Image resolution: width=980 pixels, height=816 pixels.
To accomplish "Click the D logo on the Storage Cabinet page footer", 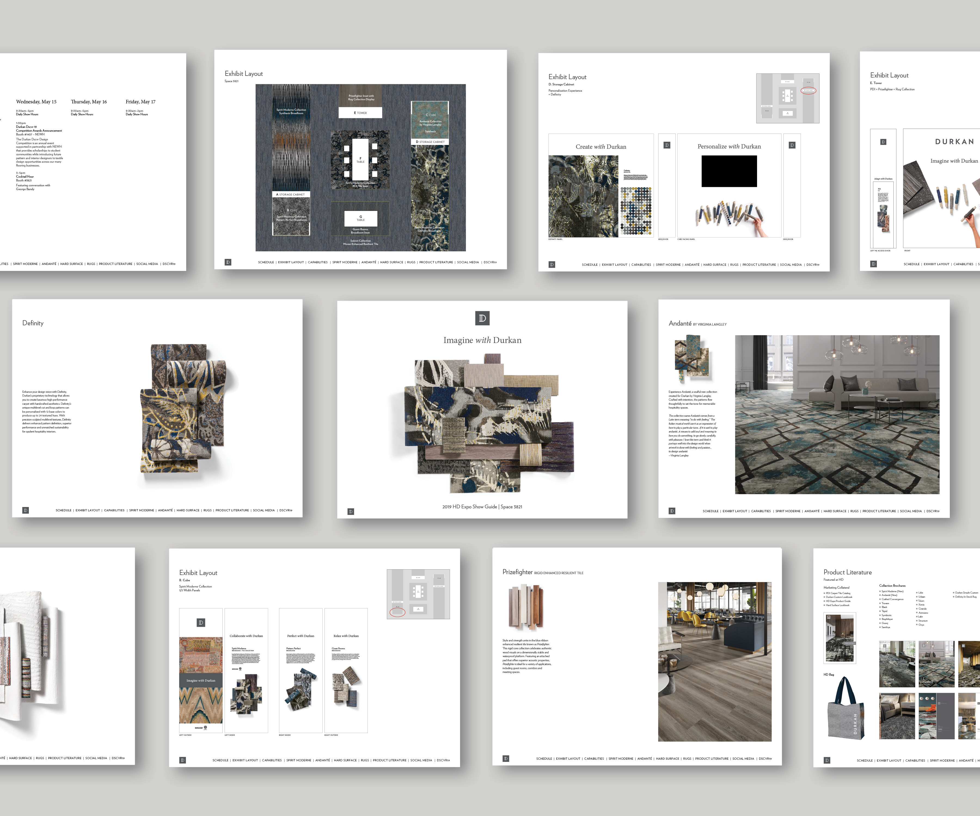I will click(x=552, y=264).
